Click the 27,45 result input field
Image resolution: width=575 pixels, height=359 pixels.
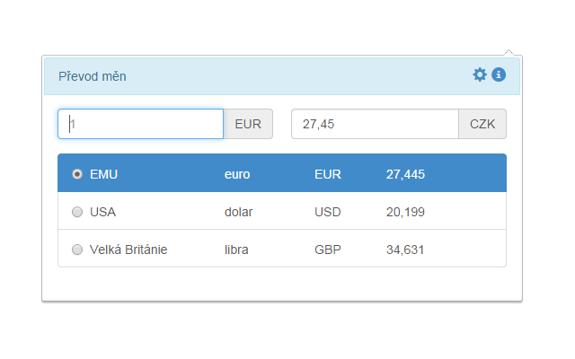pos(375,124)
